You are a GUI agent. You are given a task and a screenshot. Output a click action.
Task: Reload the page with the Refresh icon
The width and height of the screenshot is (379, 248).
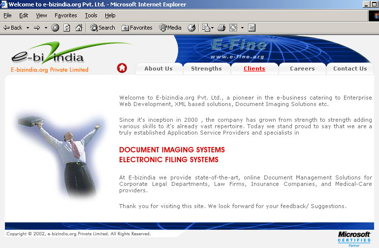(67, 28)
